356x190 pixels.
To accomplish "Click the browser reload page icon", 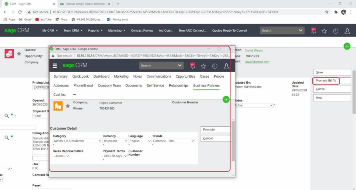I will 20,12.
